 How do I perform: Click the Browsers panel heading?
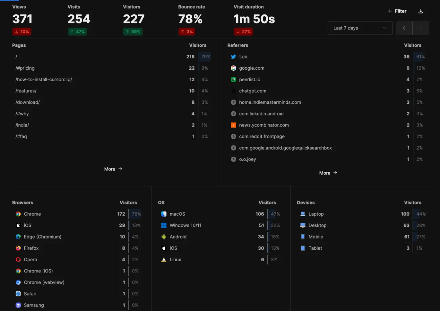(23, 203)
